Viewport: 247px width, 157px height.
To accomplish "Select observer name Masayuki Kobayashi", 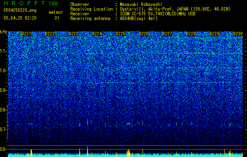I will click(x=141, y=4).
